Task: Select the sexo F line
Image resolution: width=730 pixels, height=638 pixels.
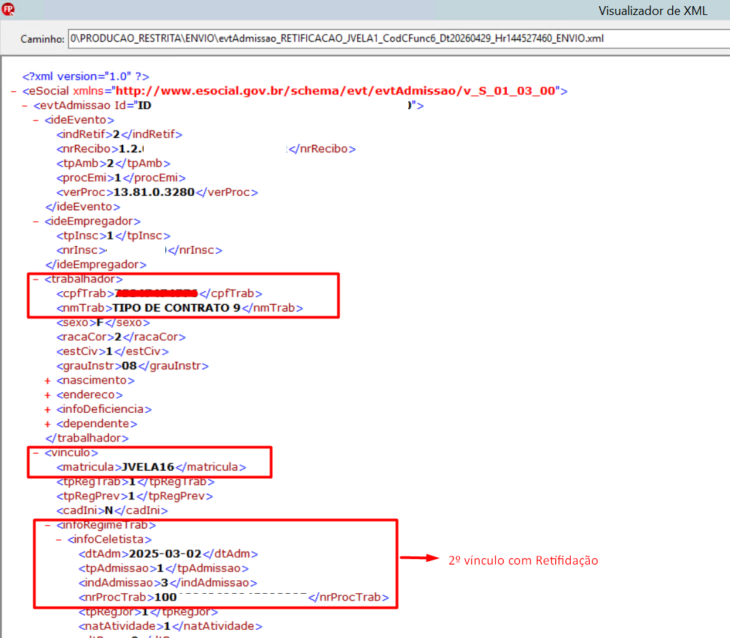Action: coord(103,322)
